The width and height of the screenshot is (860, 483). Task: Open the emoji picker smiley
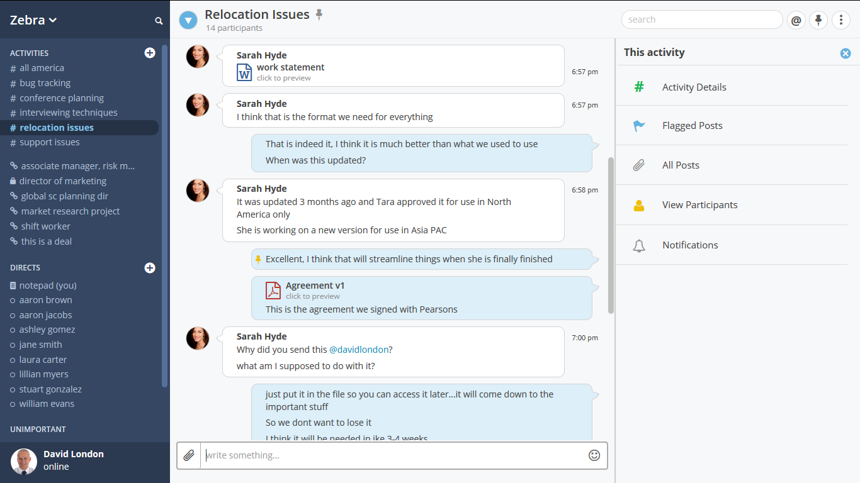594,455
